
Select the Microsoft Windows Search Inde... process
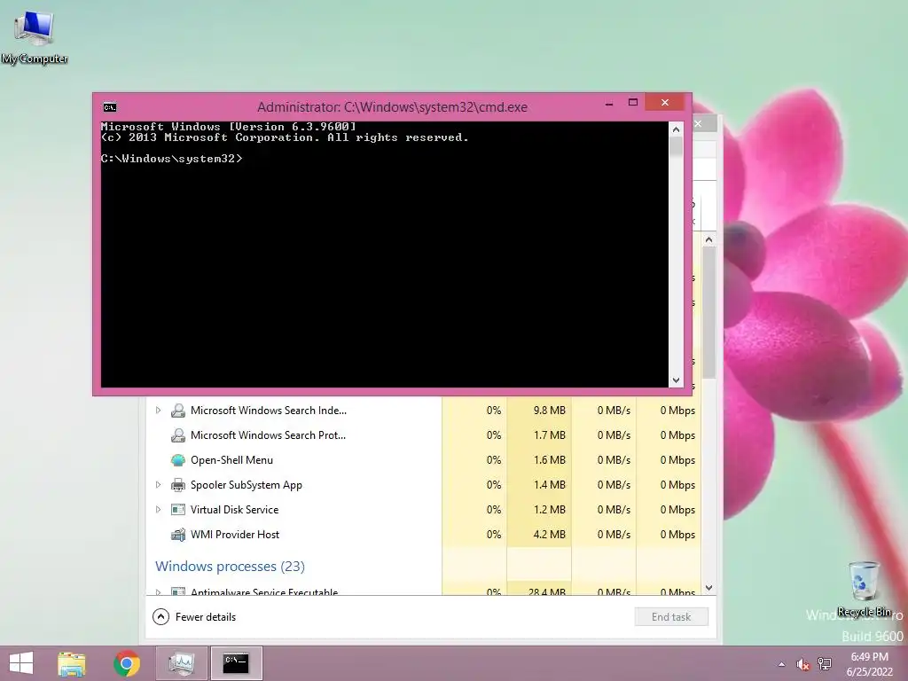pyautogui.click(x=269, y=411)
